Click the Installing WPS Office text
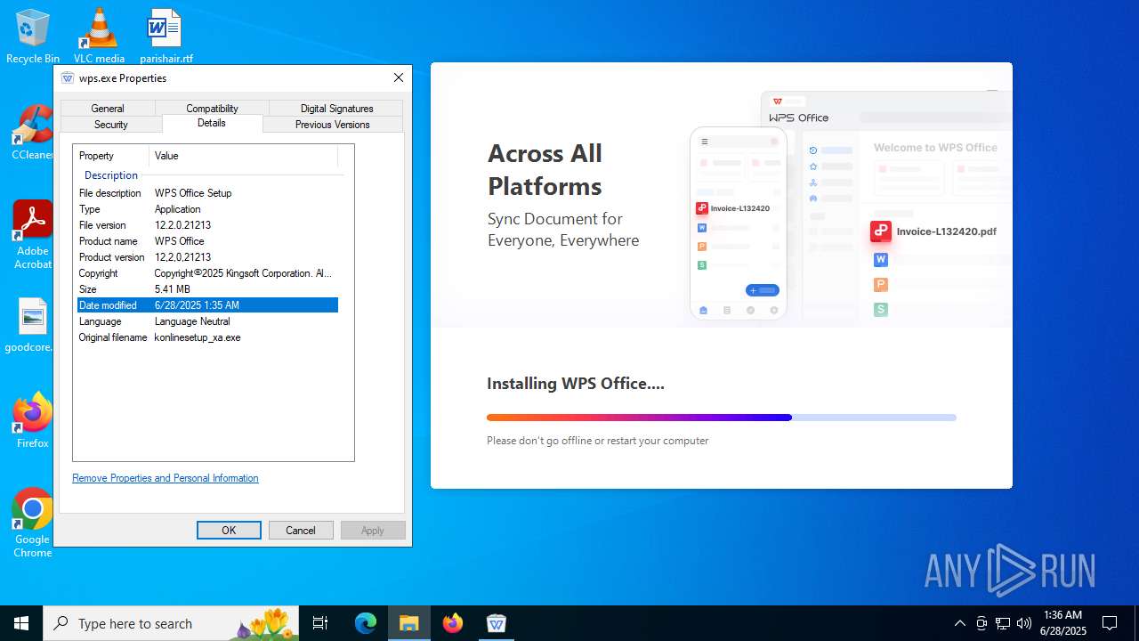This screenshot has height=641, width=1139. (x=576, y=384)
